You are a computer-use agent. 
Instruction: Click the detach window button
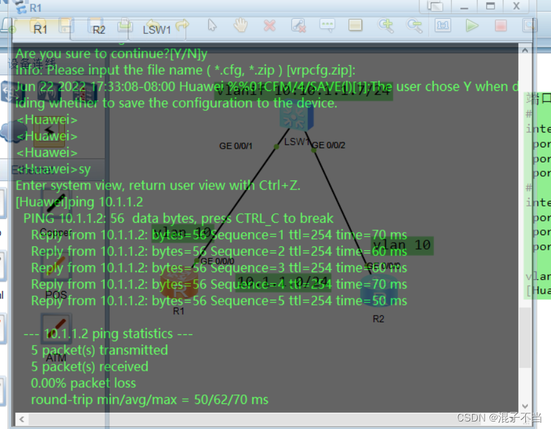click(436, 6)
